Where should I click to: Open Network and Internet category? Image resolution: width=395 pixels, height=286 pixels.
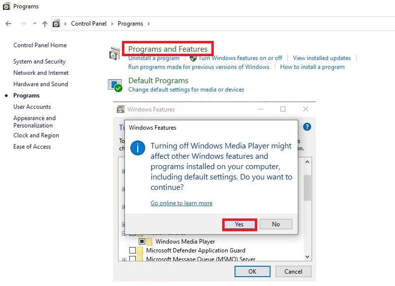tap(41, 73)
